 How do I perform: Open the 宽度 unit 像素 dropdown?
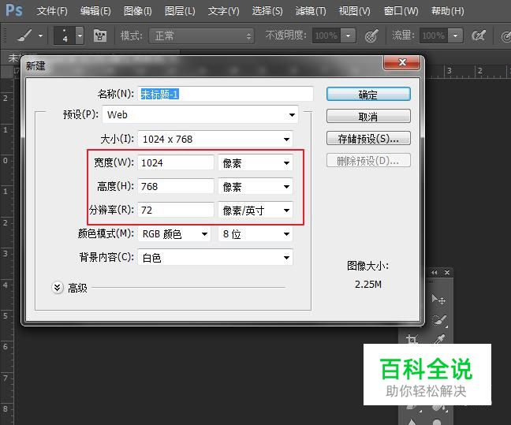tap(255, 162)
